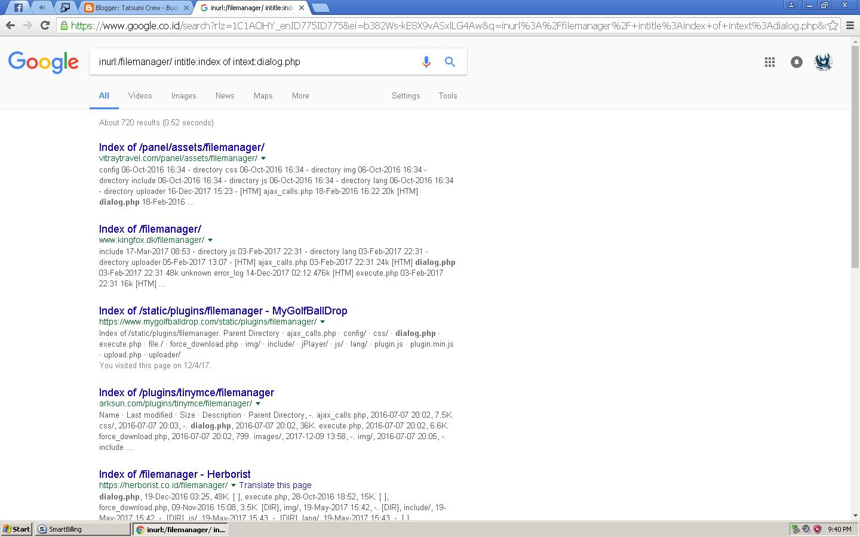Switch to the muted audio pinned tab
This screenshot has width=860, height=537.
click(42, 8)
